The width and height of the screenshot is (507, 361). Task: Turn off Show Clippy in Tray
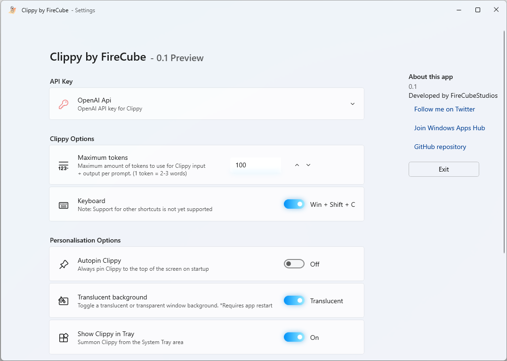(294, 337)
